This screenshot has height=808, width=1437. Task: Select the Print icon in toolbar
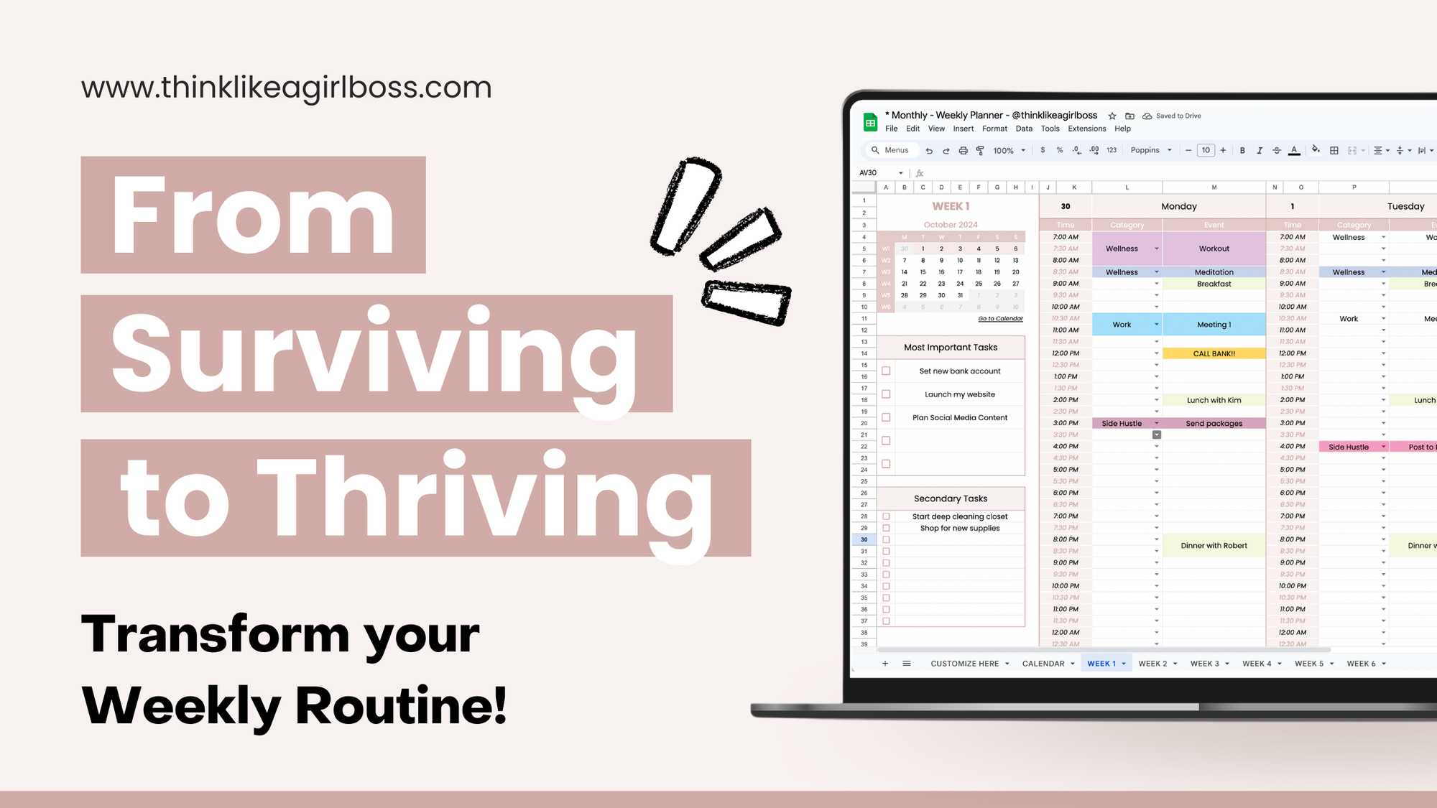965,151
